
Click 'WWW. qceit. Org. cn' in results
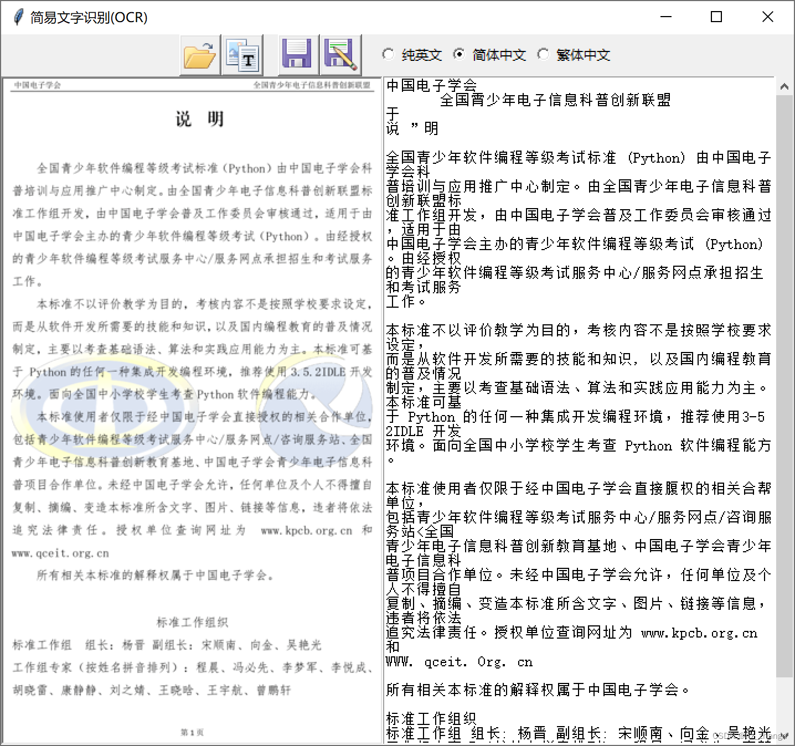point(459,662)
